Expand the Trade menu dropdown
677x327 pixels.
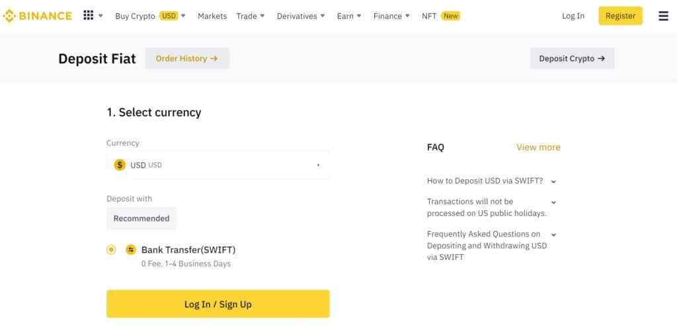click(251, 16)
